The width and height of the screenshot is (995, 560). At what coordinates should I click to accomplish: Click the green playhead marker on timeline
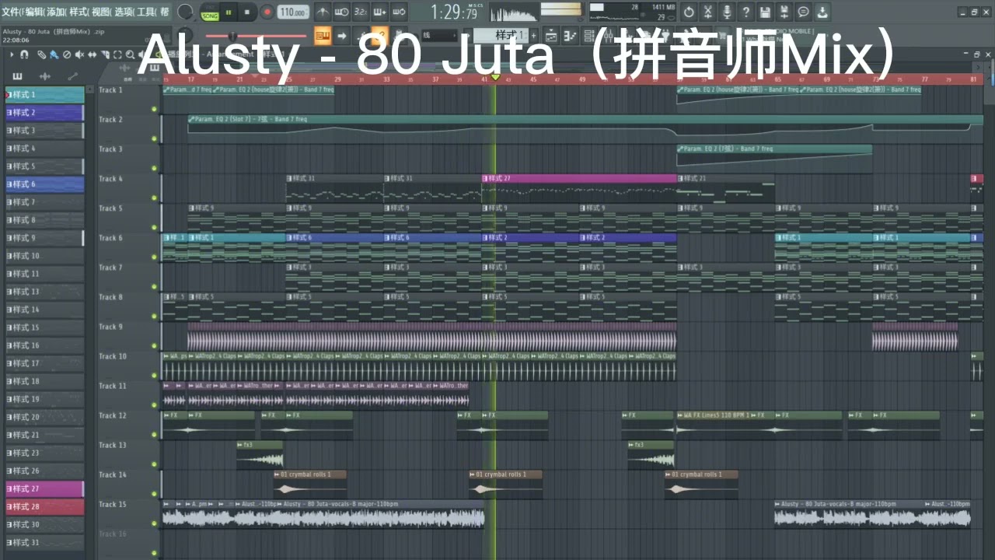tap(495, 78)
